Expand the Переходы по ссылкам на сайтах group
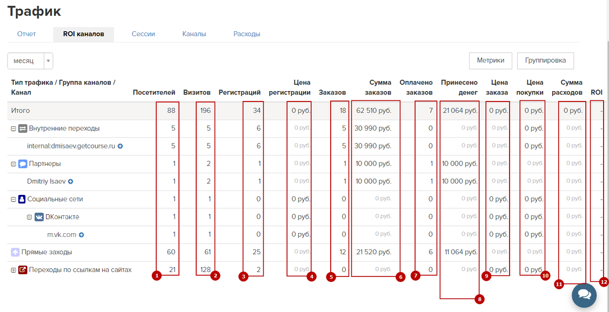The height and width of the screenshot is (312, 609). [13, 270]
